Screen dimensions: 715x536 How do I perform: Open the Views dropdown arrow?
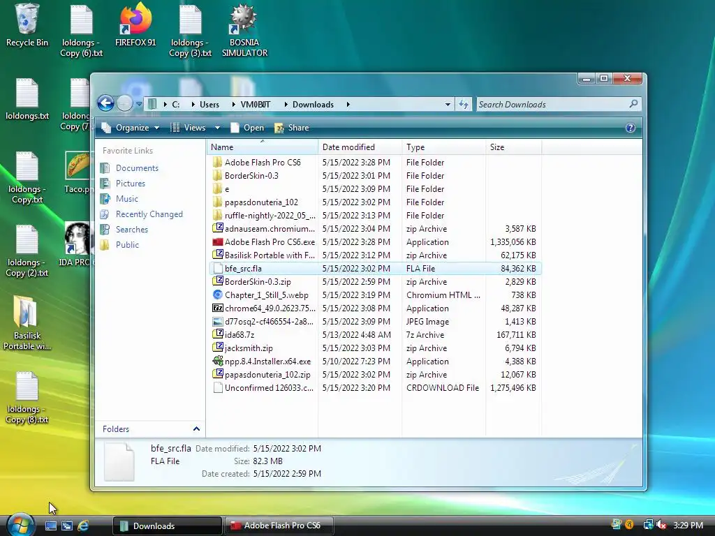point(218,128)
